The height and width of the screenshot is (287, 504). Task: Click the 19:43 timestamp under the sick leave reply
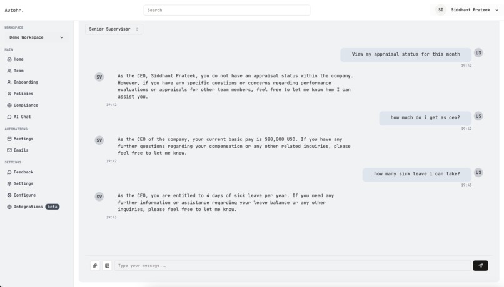[x=111, y=217]
